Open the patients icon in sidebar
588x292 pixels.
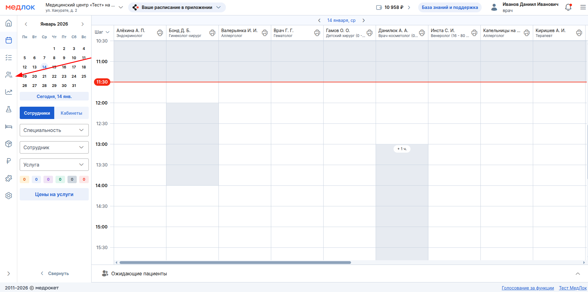tap(9, 75)
